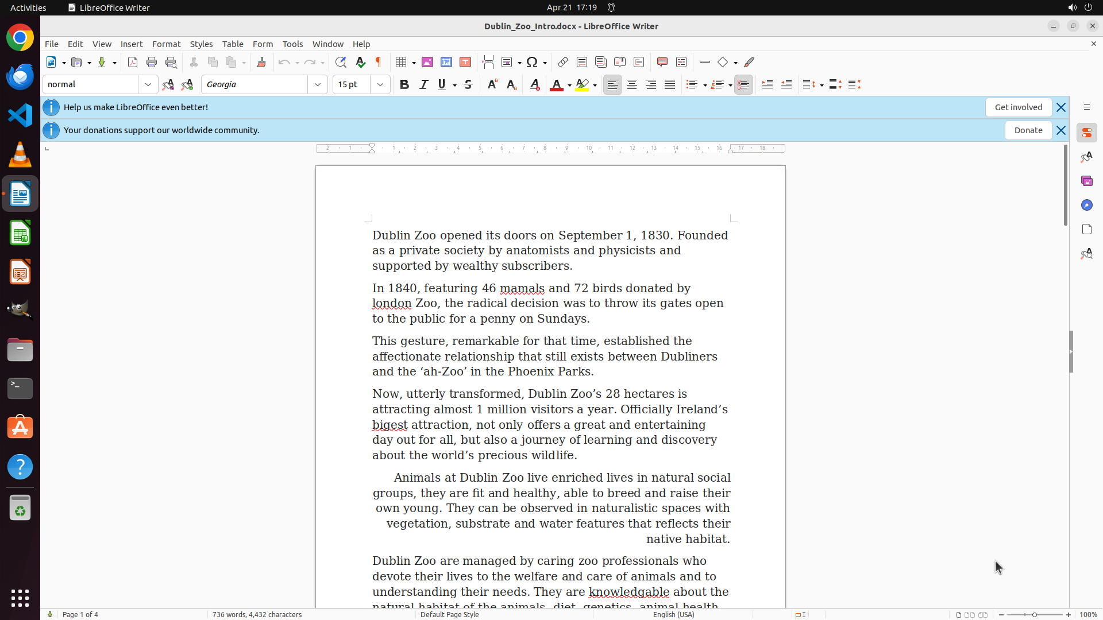Insert special character omega icon

(x=532, y=62)
